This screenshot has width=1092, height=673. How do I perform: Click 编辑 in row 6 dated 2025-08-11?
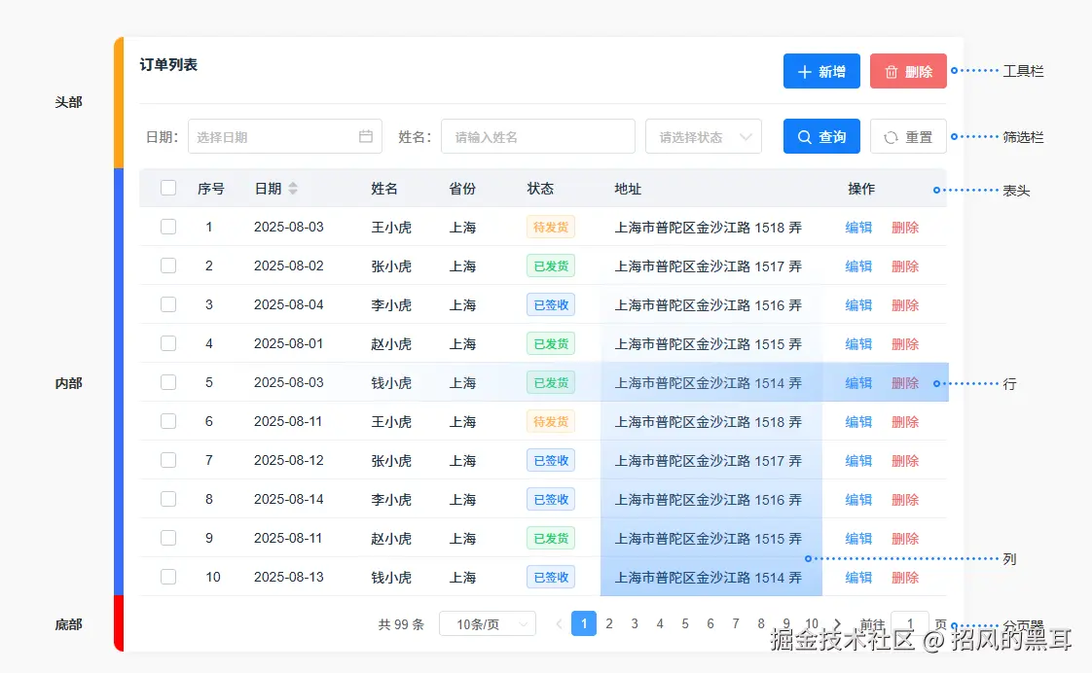pyautogui.click(x=858, y=422)
